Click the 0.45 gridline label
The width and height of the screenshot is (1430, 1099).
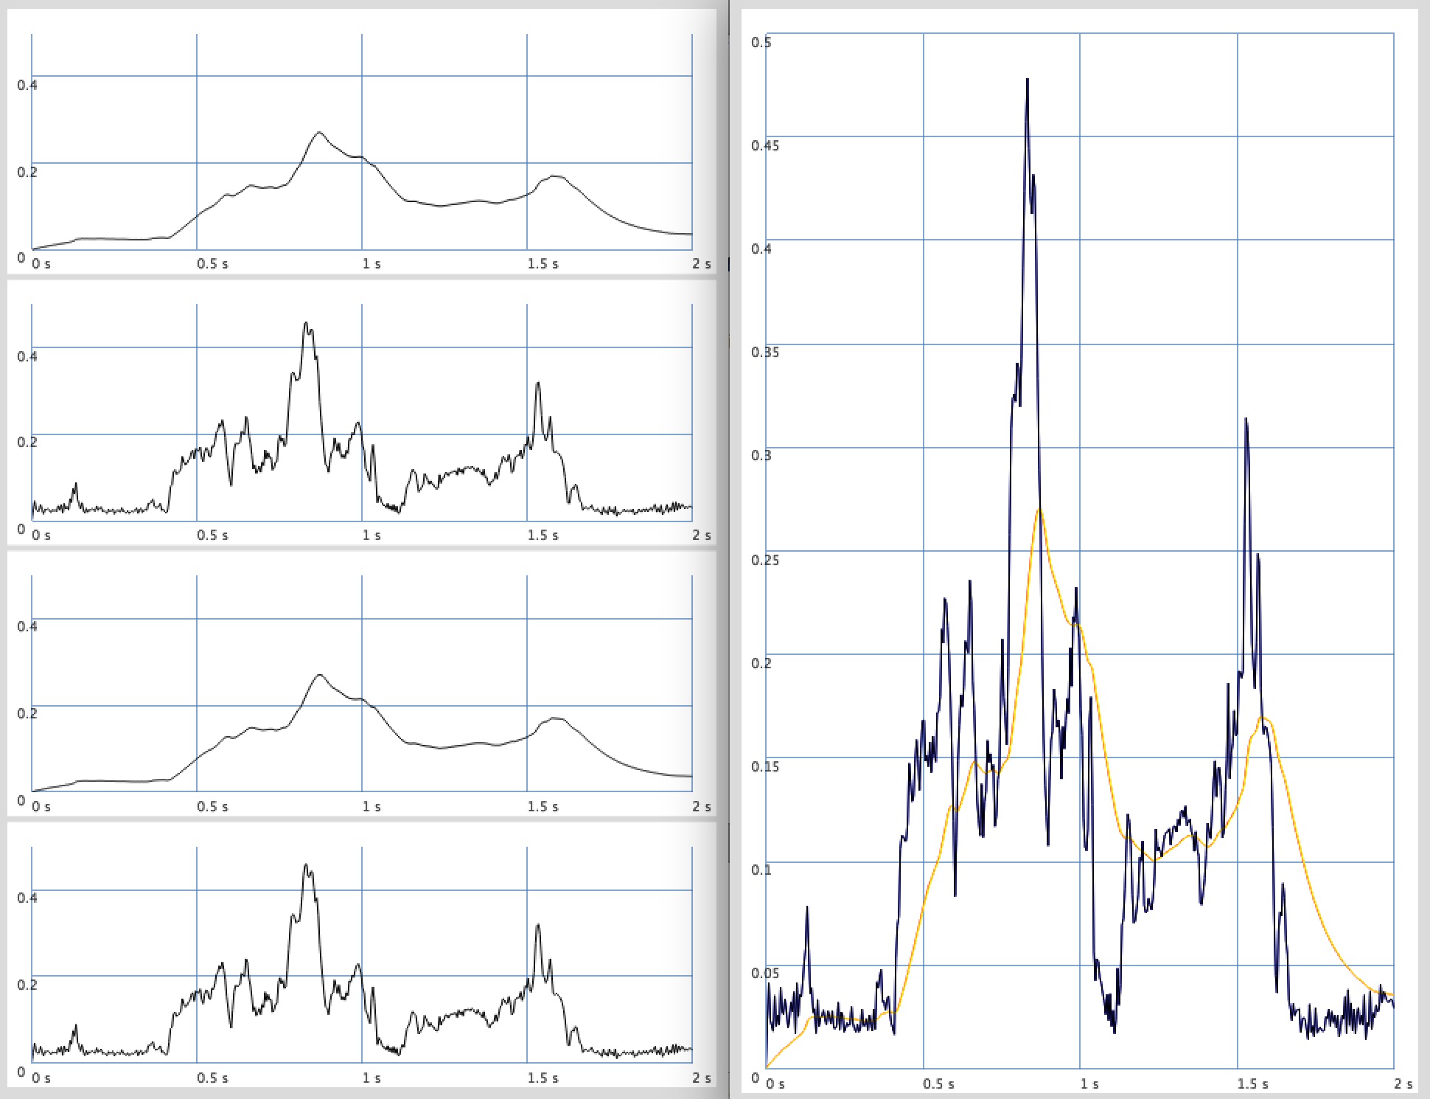[764, 147]
